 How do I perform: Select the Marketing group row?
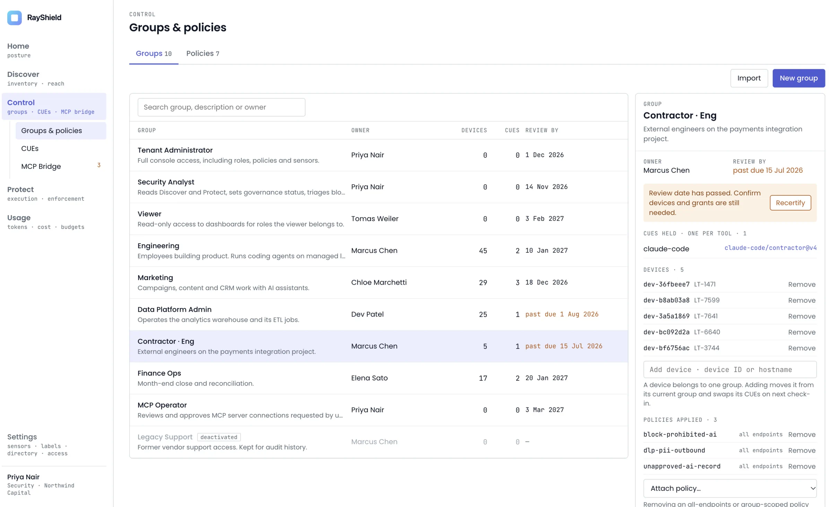(379, 283)
